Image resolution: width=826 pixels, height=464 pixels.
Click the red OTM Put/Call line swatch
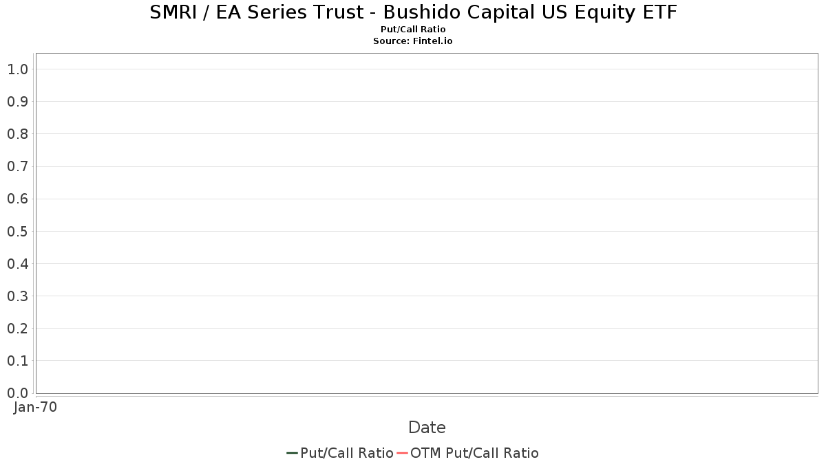[403, 453]
